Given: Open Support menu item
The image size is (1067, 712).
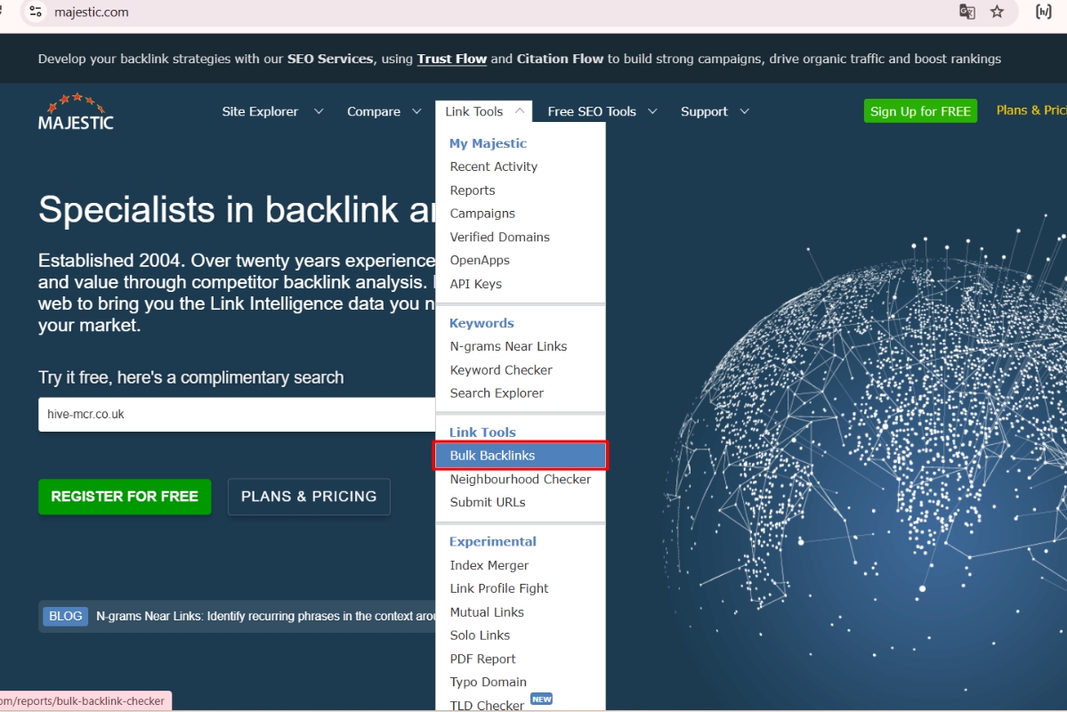Looking at the screenshot, I should (x=704, y=111).
